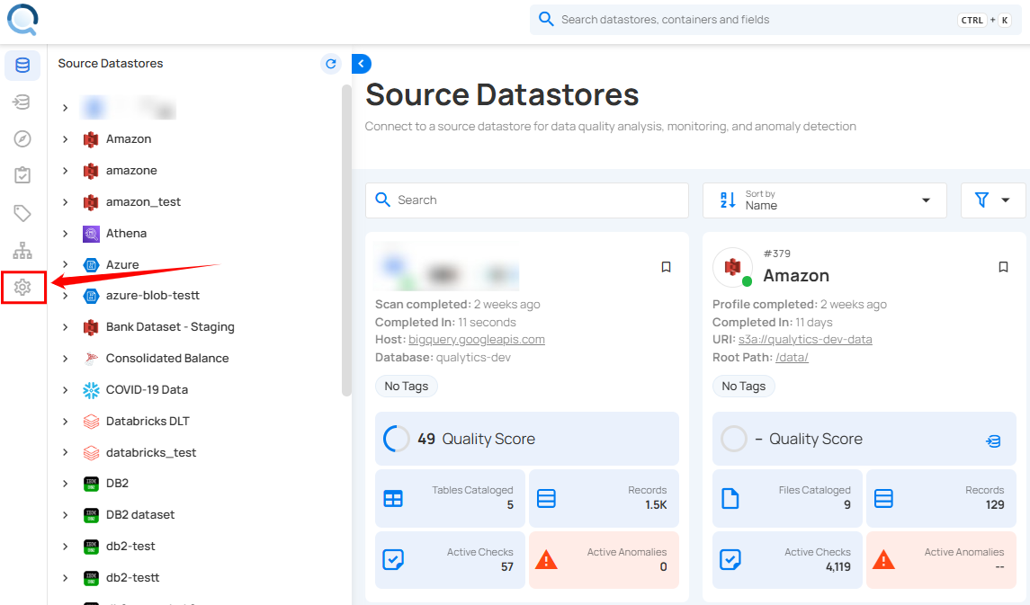
Task: Select Bank Dataset - Staging in tree
Action: coord(169,327)
